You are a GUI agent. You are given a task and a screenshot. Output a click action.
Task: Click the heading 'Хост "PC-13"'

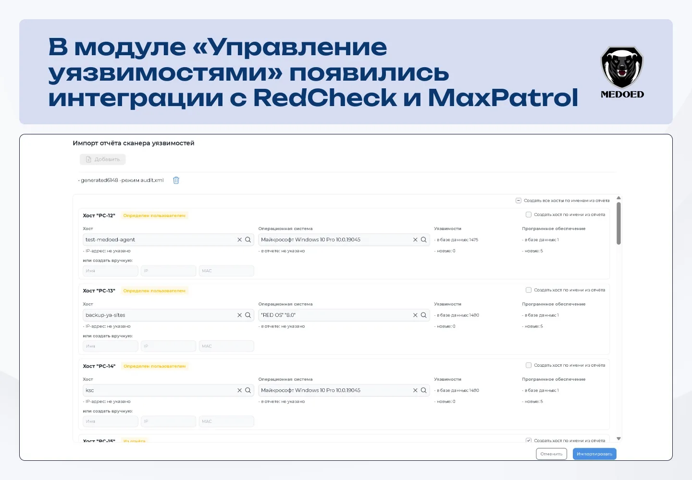pos(99,291)
